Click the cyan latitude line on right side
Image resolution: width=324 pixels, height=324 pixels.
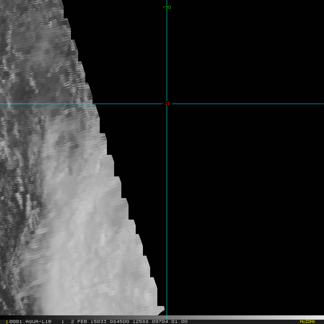252,104
